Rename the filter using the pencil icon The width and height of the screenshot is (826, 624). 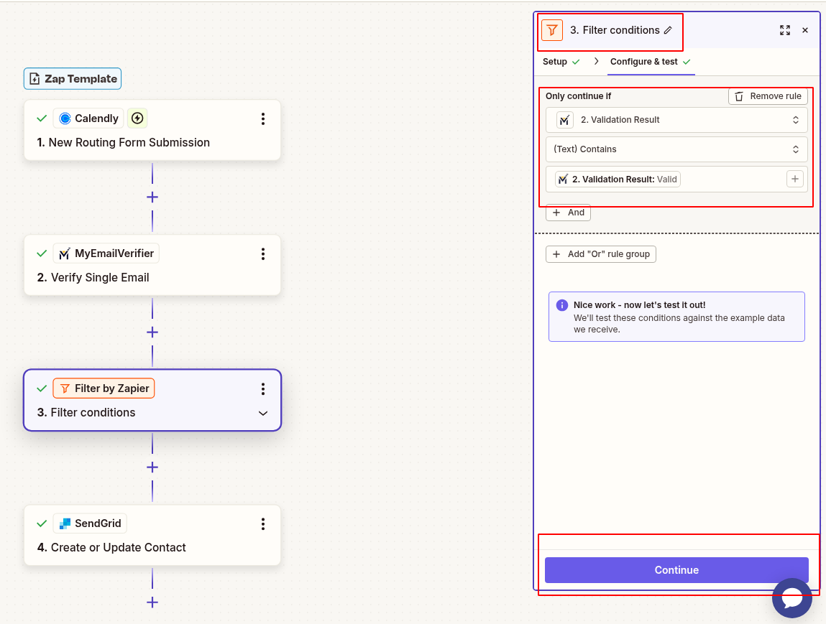point(669,30)
